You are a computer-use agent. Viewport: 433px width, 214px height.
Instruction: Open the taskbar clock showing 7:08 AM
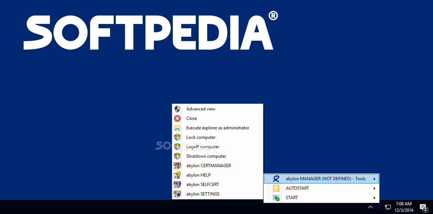(x=404, y=207)
